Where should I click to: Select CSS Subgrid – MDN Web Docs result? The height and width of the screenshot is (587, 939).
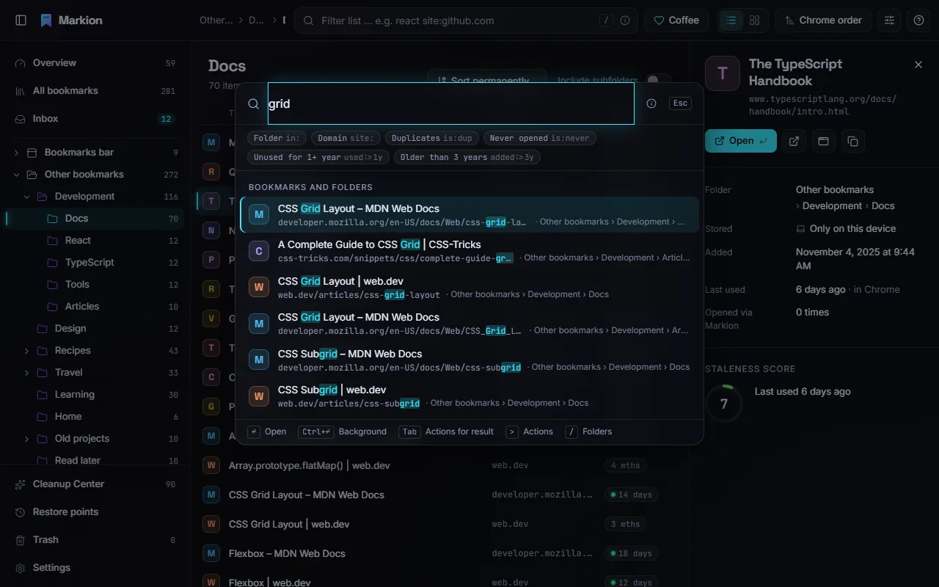click(469, 360)
